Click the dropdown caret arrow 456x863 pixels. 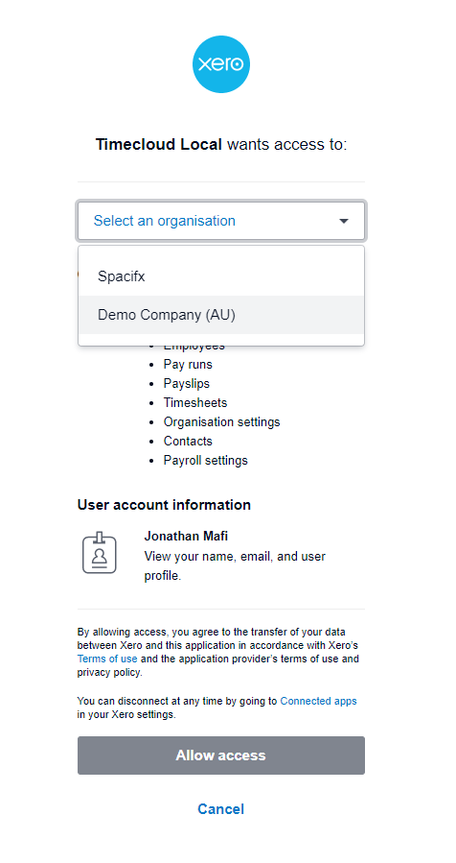pos(344,221)
